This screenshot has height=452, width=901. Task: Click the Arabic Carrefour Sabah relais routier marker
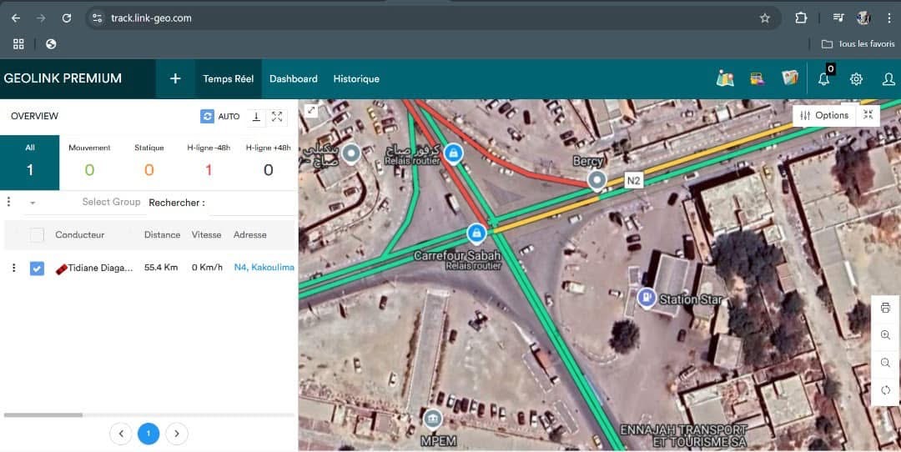tap(453, 153)
